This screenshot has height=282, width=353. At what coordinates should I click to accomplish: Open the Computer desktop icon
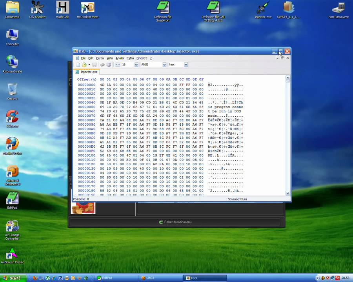[x=12, y=37]
